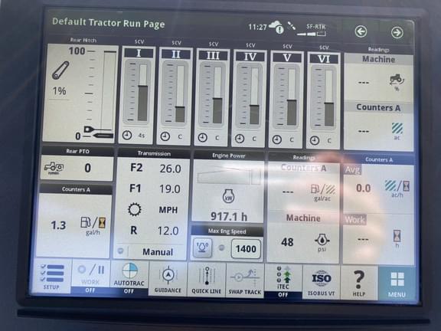Viewport: 441px width, 331px height.
Task: Open SCV III timer setting
Action: click(209, 138)
